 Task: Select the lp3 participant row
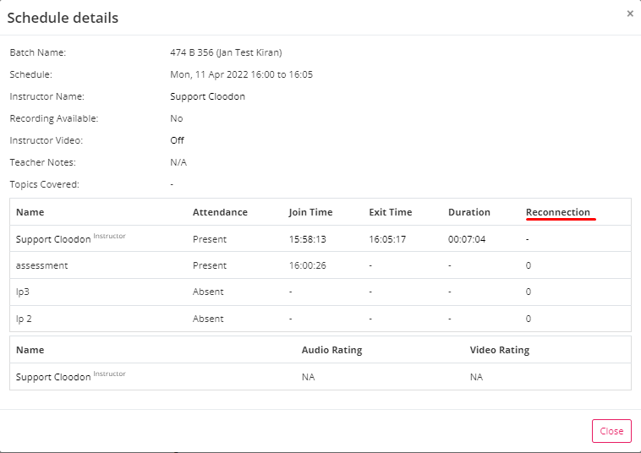click(x=320, y=292)
